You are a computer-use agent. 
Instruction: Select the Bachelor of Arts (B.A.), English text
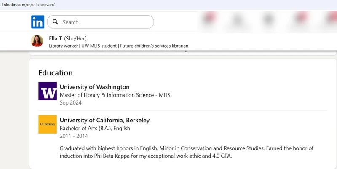click(x=95, y=128)
